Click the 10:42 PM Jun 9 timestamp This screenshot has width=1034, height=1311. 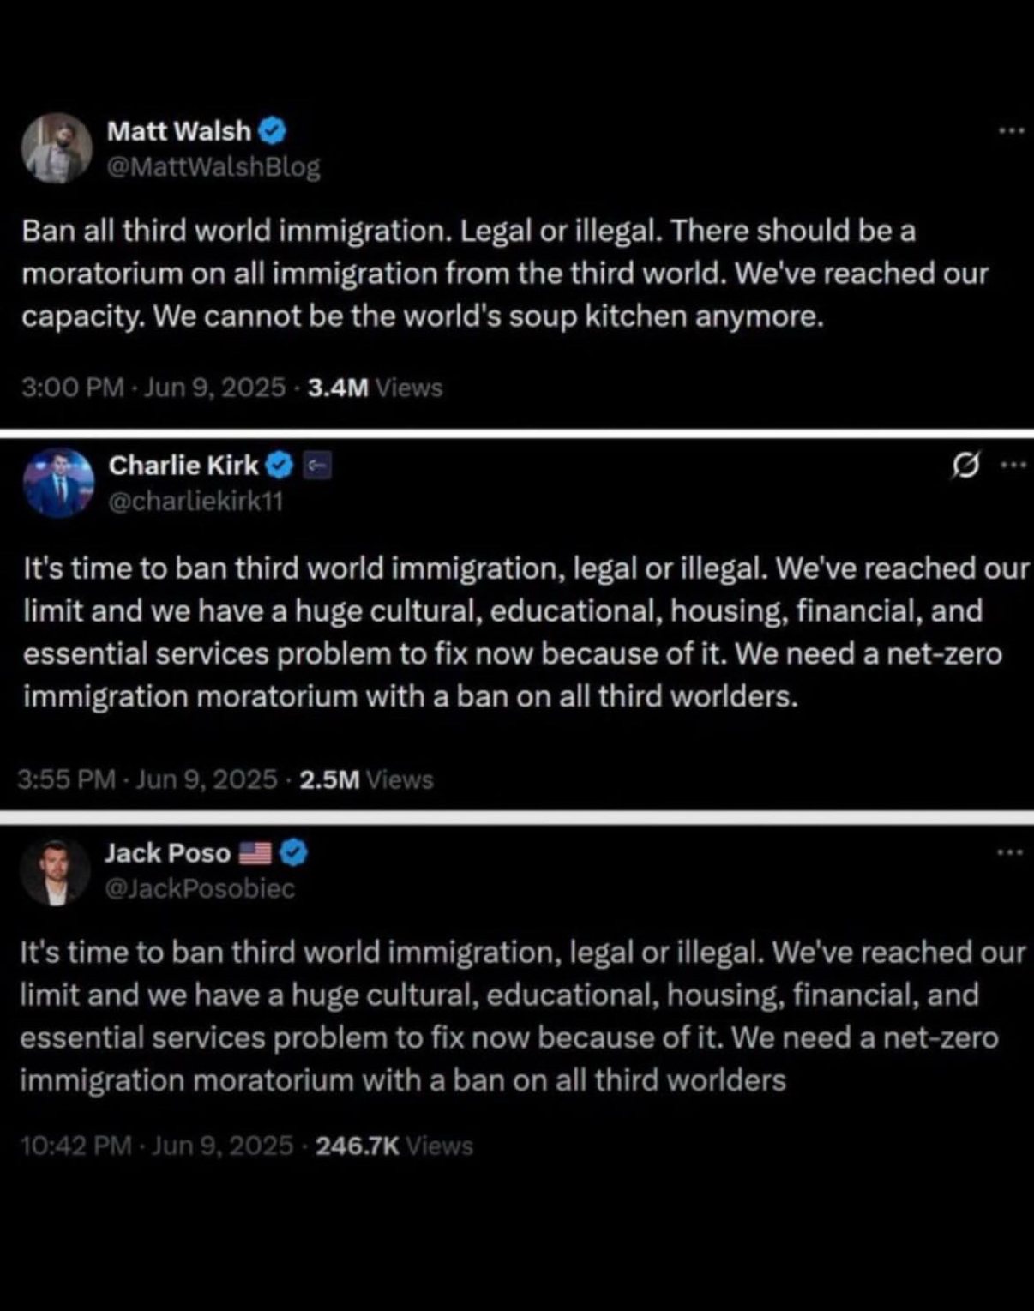157,1146
